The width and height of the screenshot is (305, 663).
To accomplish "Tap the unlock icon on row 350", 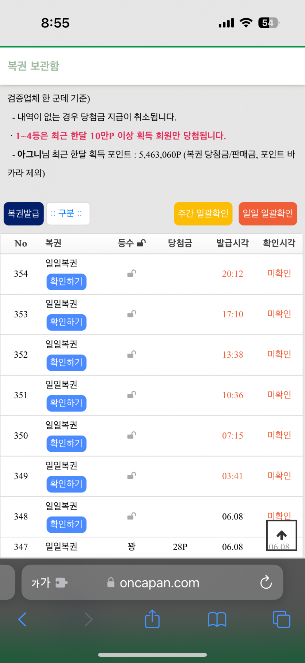I will pyautogui.click(x=131, y=435).
